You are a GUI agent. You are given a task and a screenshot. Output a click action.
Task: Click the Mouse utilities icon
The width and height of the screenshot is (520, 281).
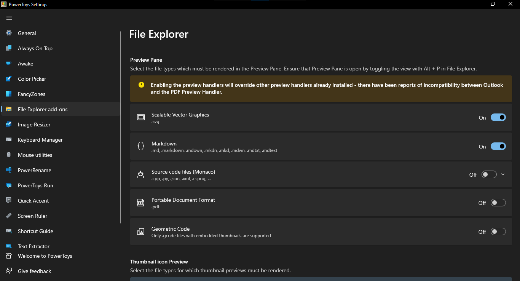pos(9,155)
